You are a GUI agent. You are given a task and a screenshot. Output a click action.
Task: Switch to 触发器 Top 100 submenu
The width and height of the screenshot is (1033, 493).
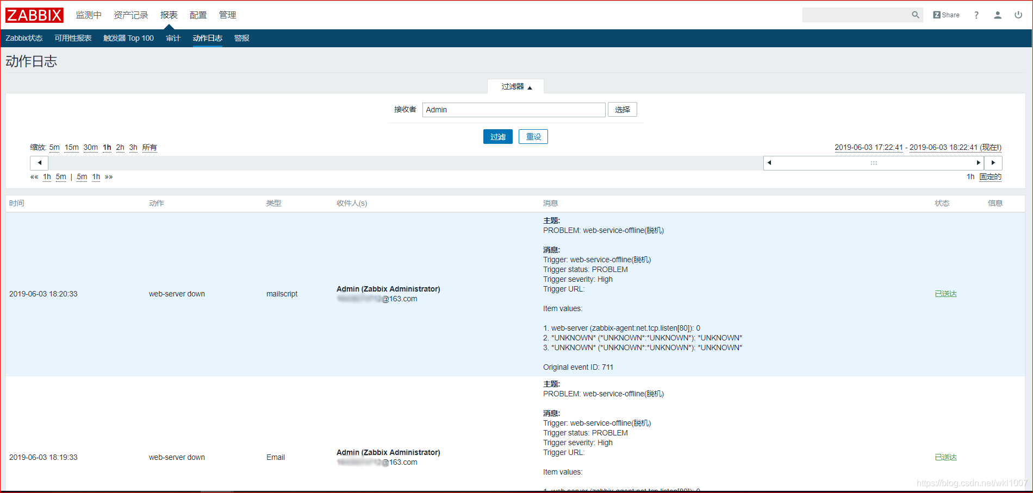click(128, 38)
